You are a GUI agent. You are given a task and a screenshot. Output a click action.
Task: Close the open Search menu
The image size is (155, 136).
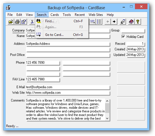point(42,15)
